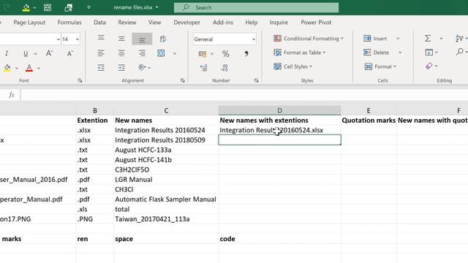Click Insert Function fx icon
Image resolution: width=468 pixels, height=263 pixels.
[12, 95]
